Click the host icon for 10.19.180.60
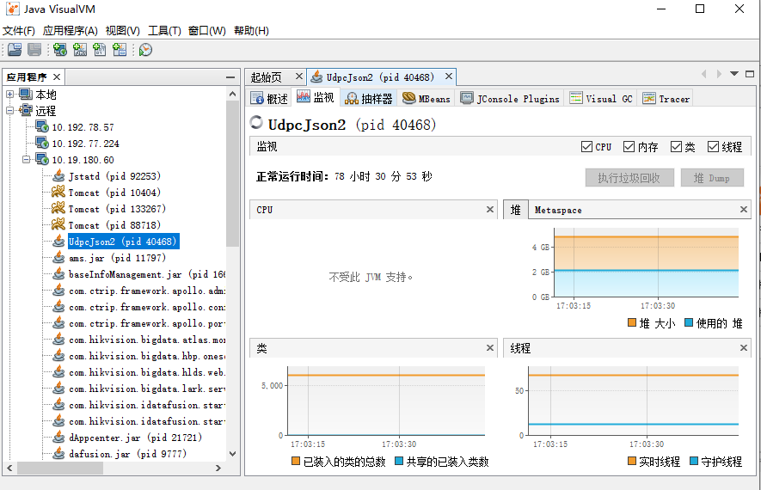 tap(42, 160)
